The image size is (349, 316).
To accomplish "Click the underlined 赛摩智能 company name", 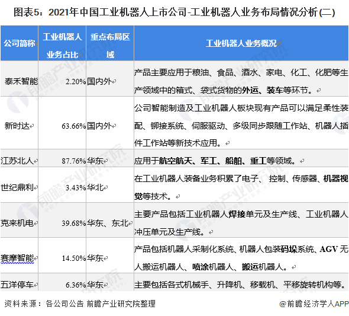I will tap(17, 258).
